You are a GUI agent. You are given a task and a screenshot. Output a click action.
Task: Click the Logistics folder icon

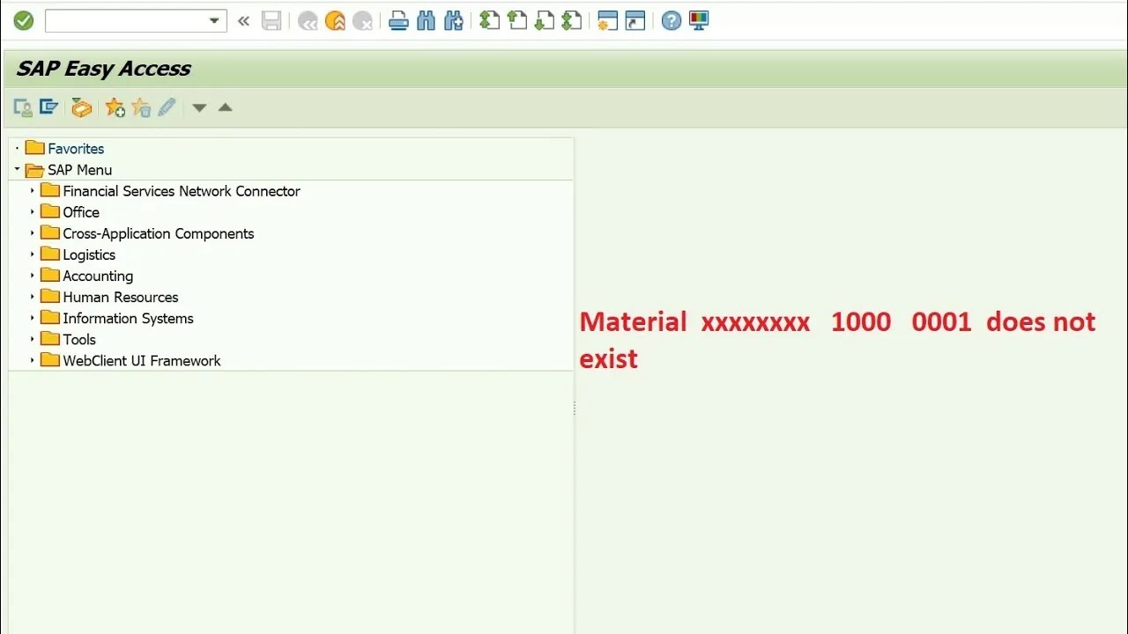[49, 254]
